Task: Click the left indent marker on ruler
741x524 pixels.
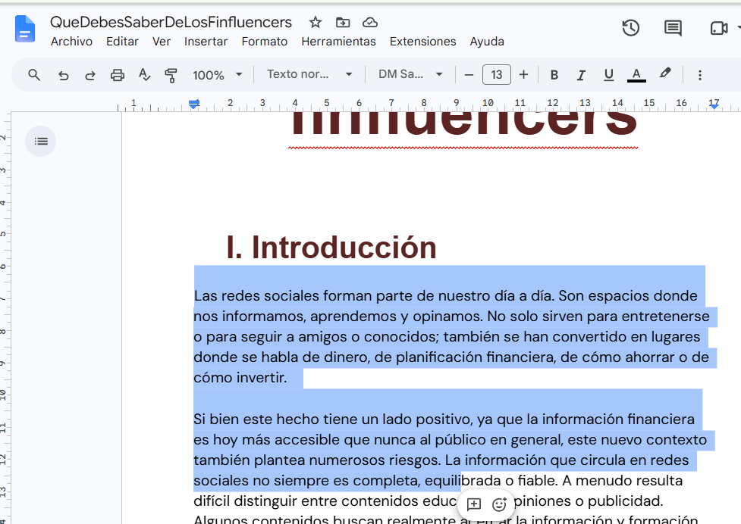Action: tap(193, 104)
